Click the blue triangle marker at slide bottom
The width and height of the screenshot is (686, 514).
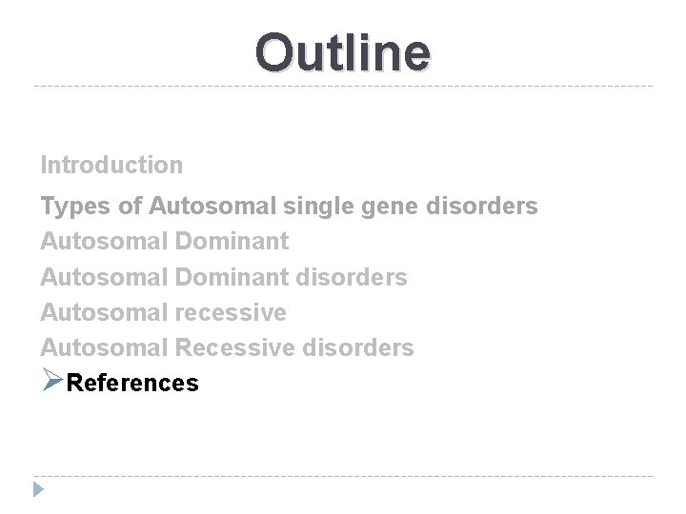click(x=37, y=490)
